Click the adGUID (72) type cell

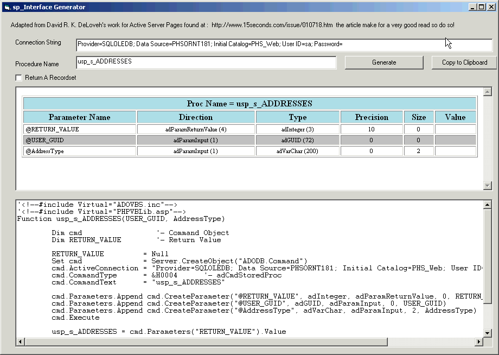point(298,140)
